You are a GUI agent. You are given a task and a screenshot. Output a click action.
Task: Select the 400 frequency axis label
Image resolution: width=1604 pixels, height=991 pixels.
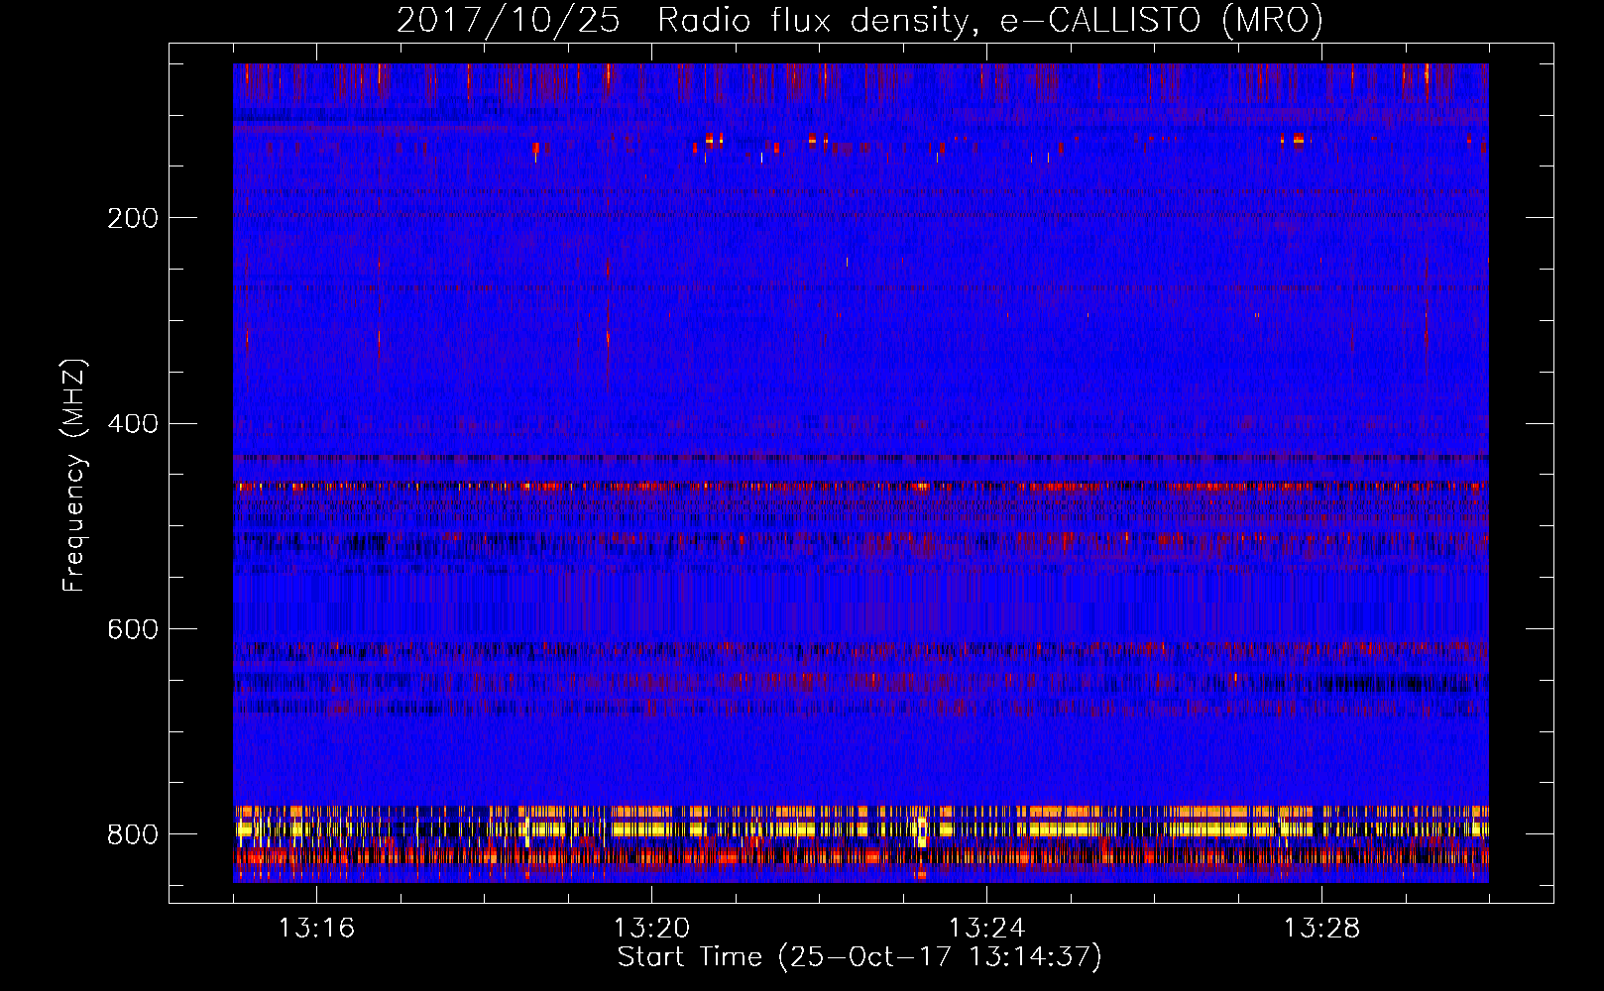[x=133, y=424]
